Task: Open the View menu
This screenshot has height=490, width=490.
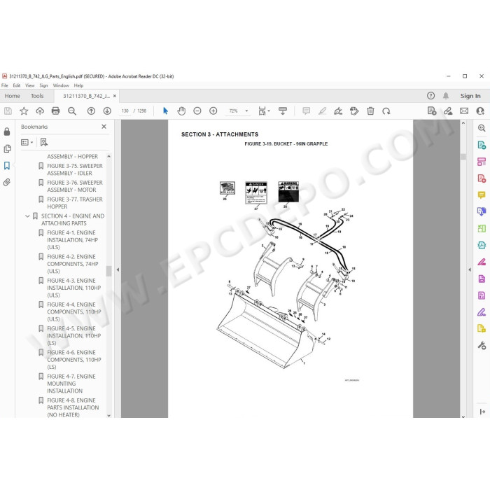Action: (29, 85)
